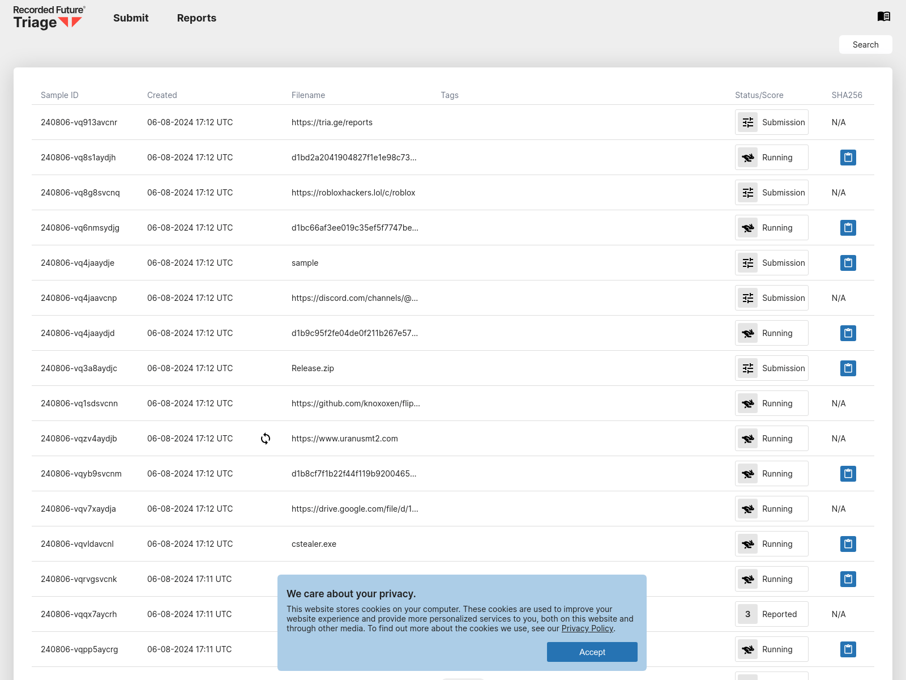Click filename d1b8cf7f1b22f44f119b9200465...
Viewport: 906px width, 680px height.
[x=354, y=474]
